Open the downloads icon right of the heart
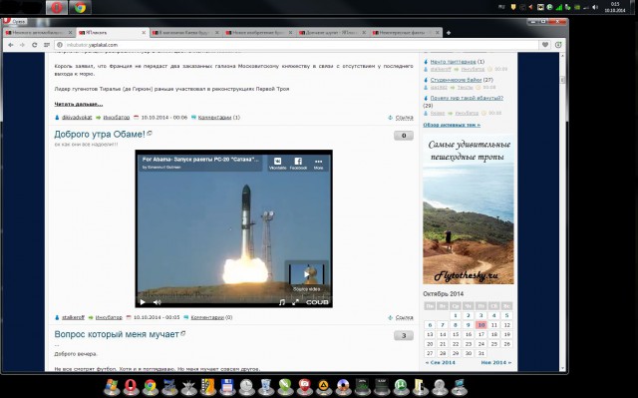The height and width of the screenshot is (398, 638). pyautogui.click(x=558, y=45)
